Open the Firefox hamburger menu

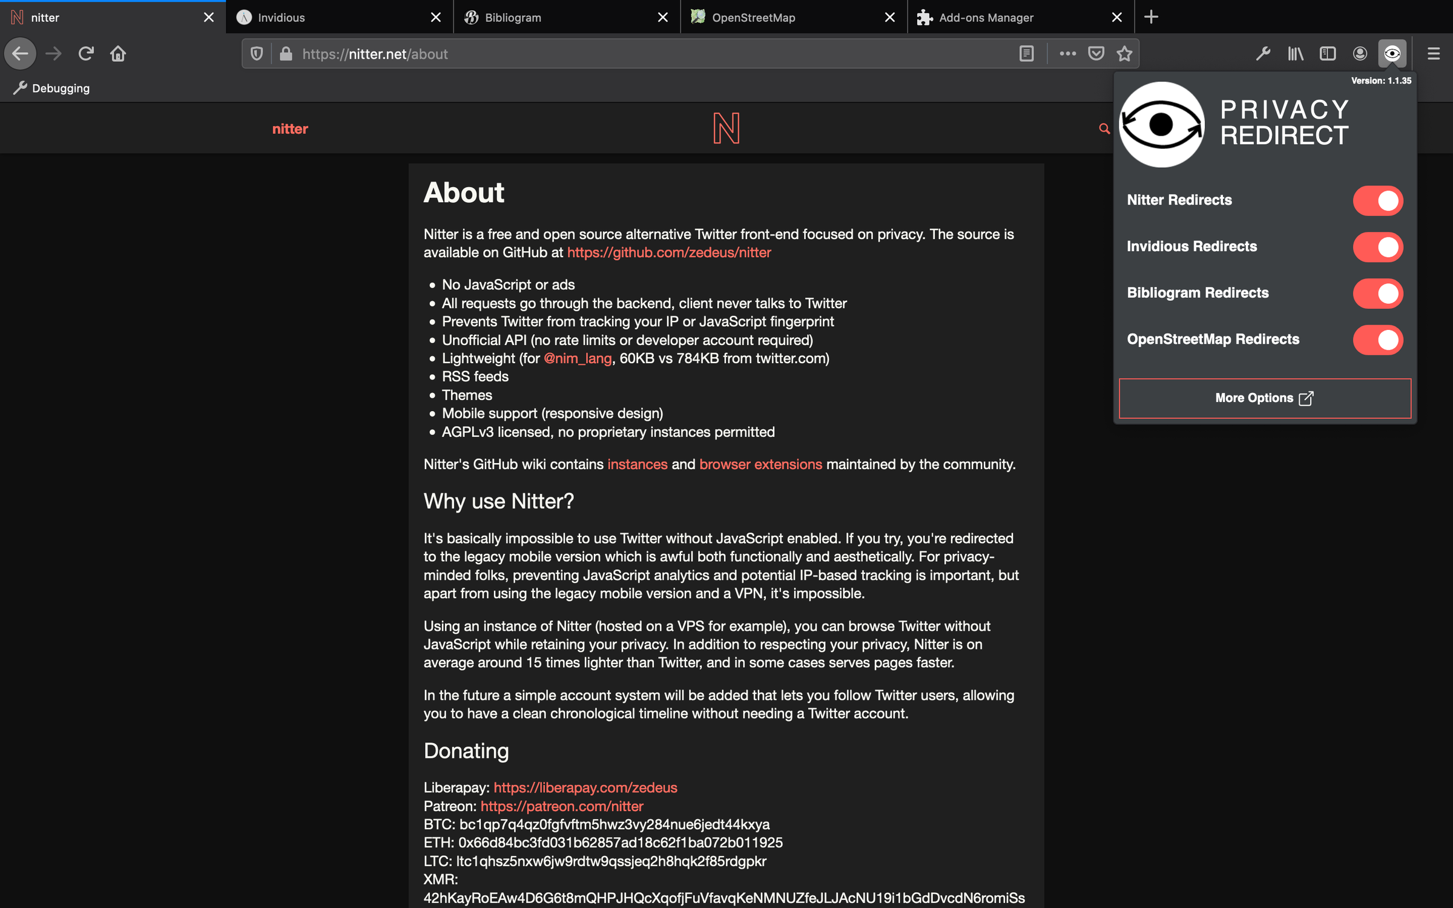(1433, 54)
